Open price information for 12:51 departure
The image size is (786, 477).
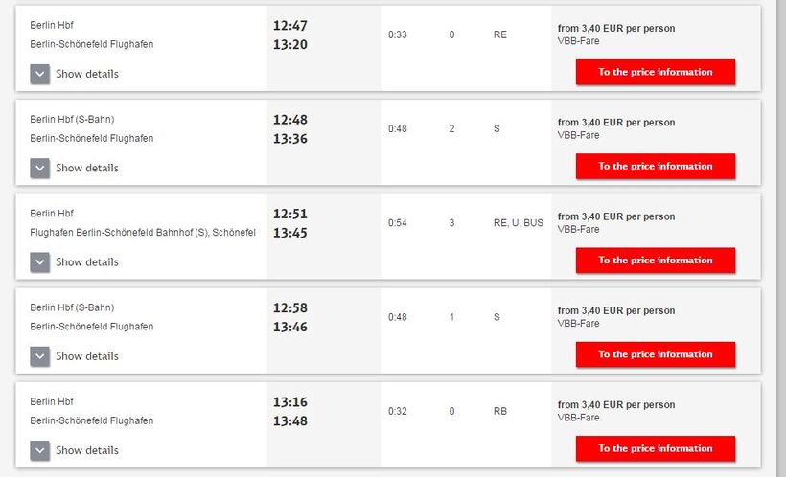click(656, 260)
